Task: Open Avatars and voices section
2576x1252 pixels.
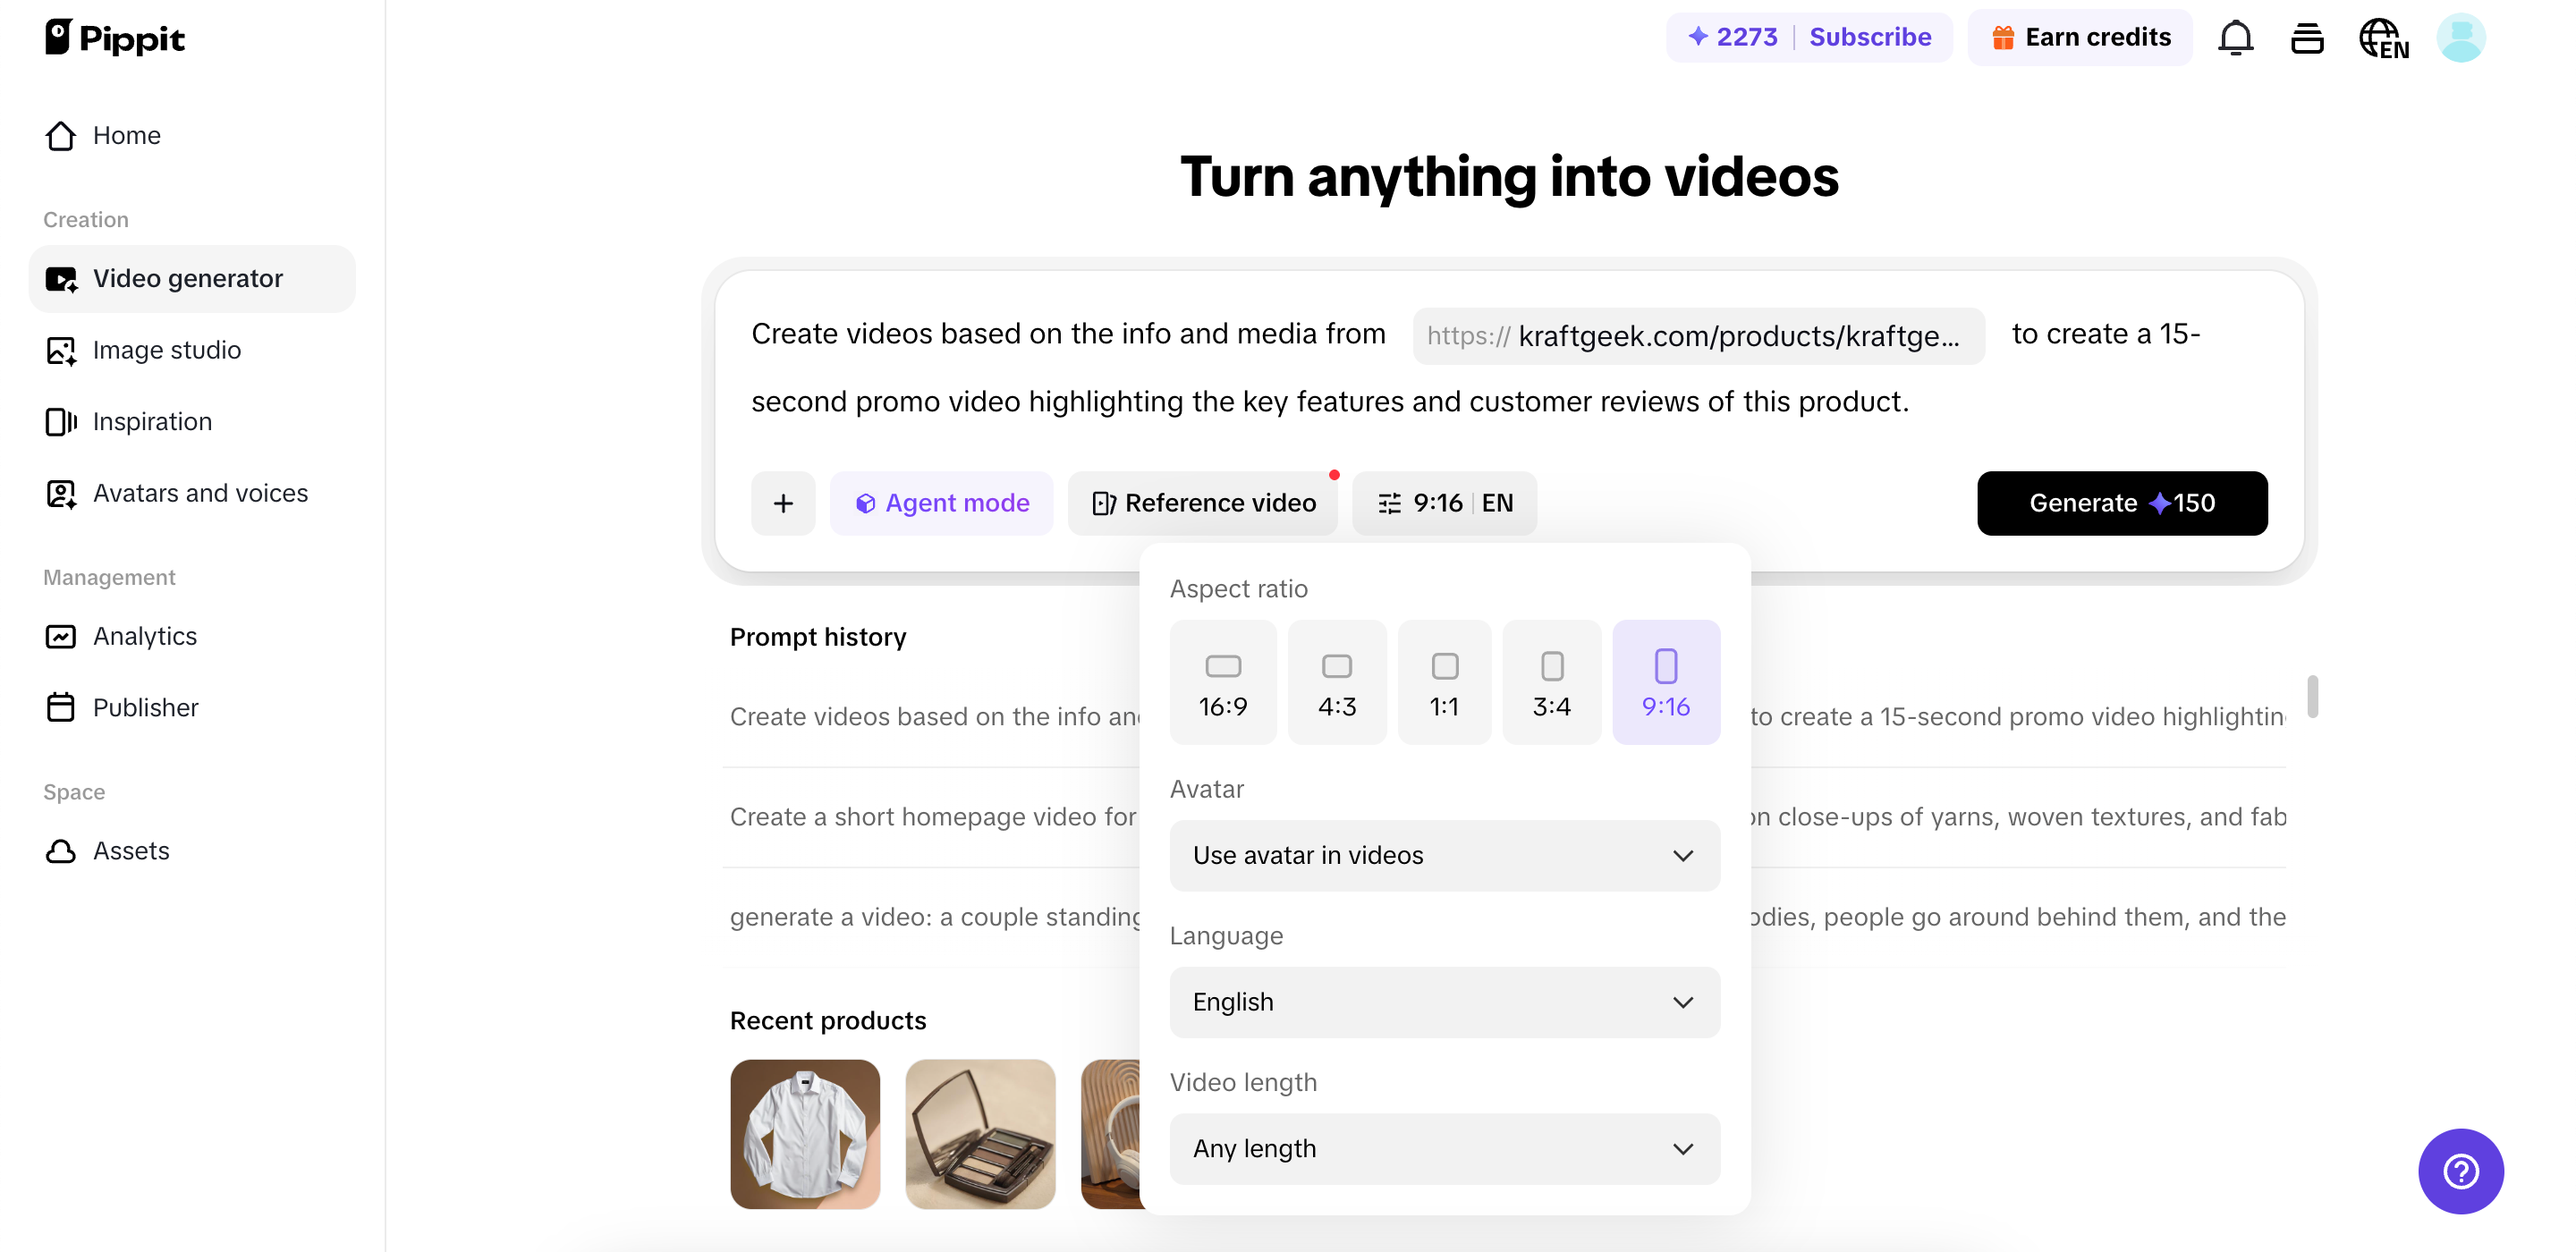Action: [x=200, y=493]
